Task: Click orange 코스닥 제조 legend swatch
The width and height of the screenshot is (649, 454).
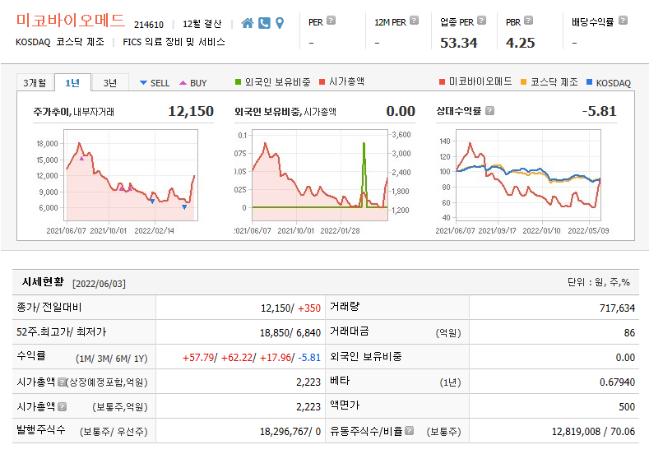Action: 524,82
